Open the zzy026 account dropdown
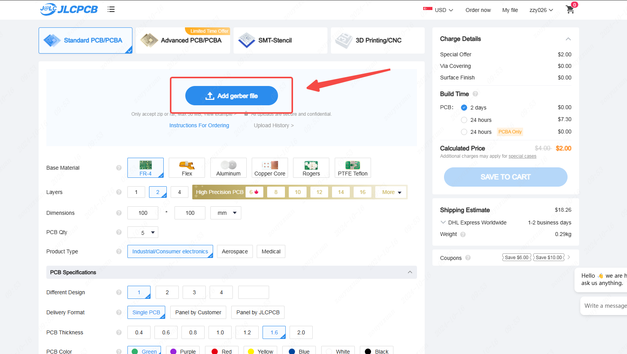 [x=541, y=10]
